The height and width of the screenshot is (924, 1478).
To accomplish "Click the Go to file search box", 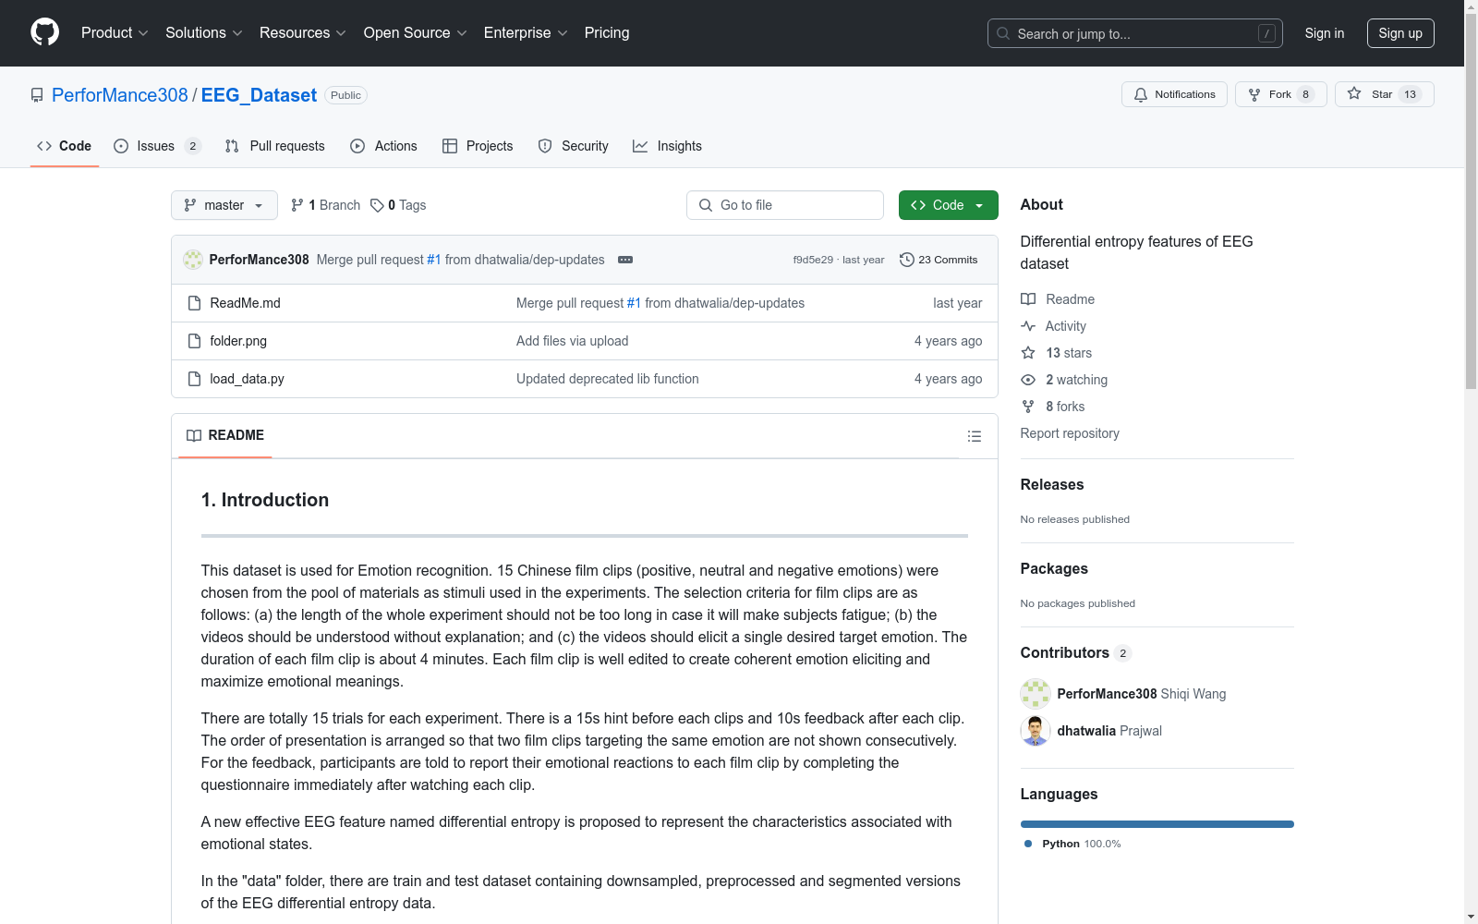I will 785,205.
